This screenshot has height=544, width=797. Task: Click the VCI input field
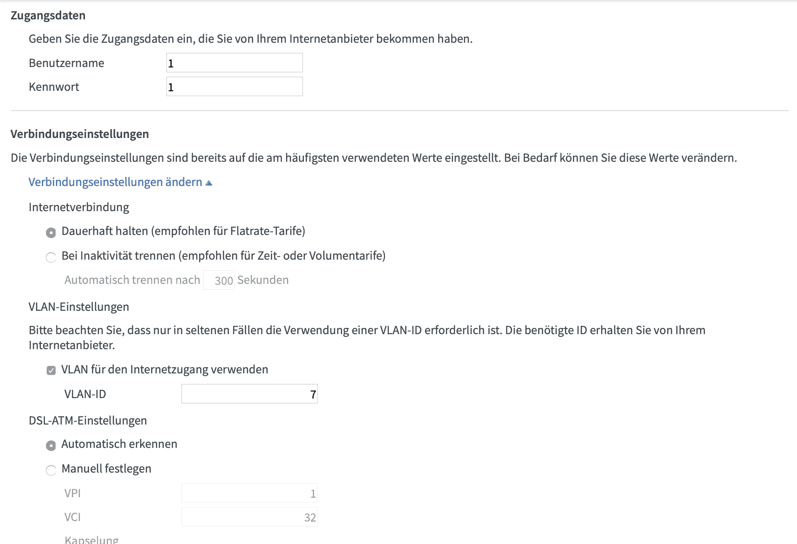249,517
